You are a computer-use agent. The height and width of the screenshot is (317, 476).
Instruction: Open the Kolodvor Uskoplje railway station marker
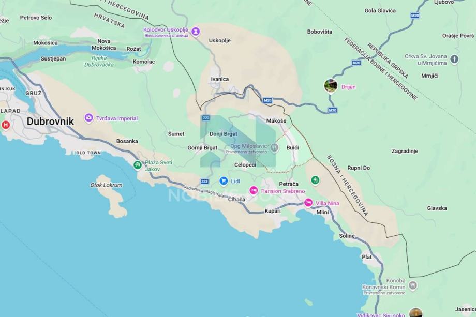(196, 31)
